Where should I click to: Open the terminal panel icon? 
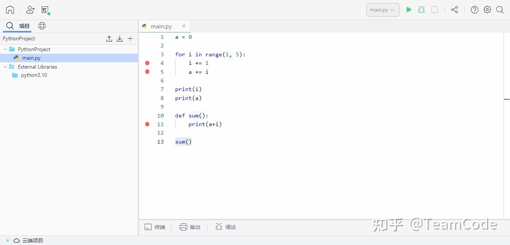click(x=148, y=227)
